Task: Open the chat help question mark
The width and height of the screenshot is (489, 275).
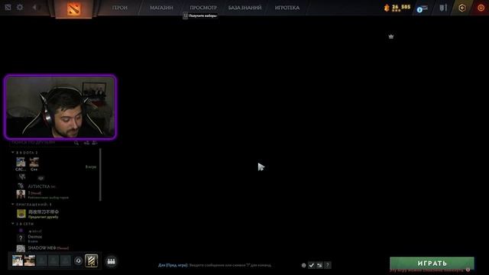Action: [328, 265]
